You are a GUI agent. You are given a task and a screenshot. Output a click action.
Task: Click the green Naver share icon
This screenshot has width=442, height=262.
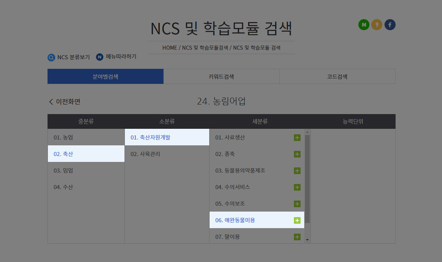click(364, 25)
